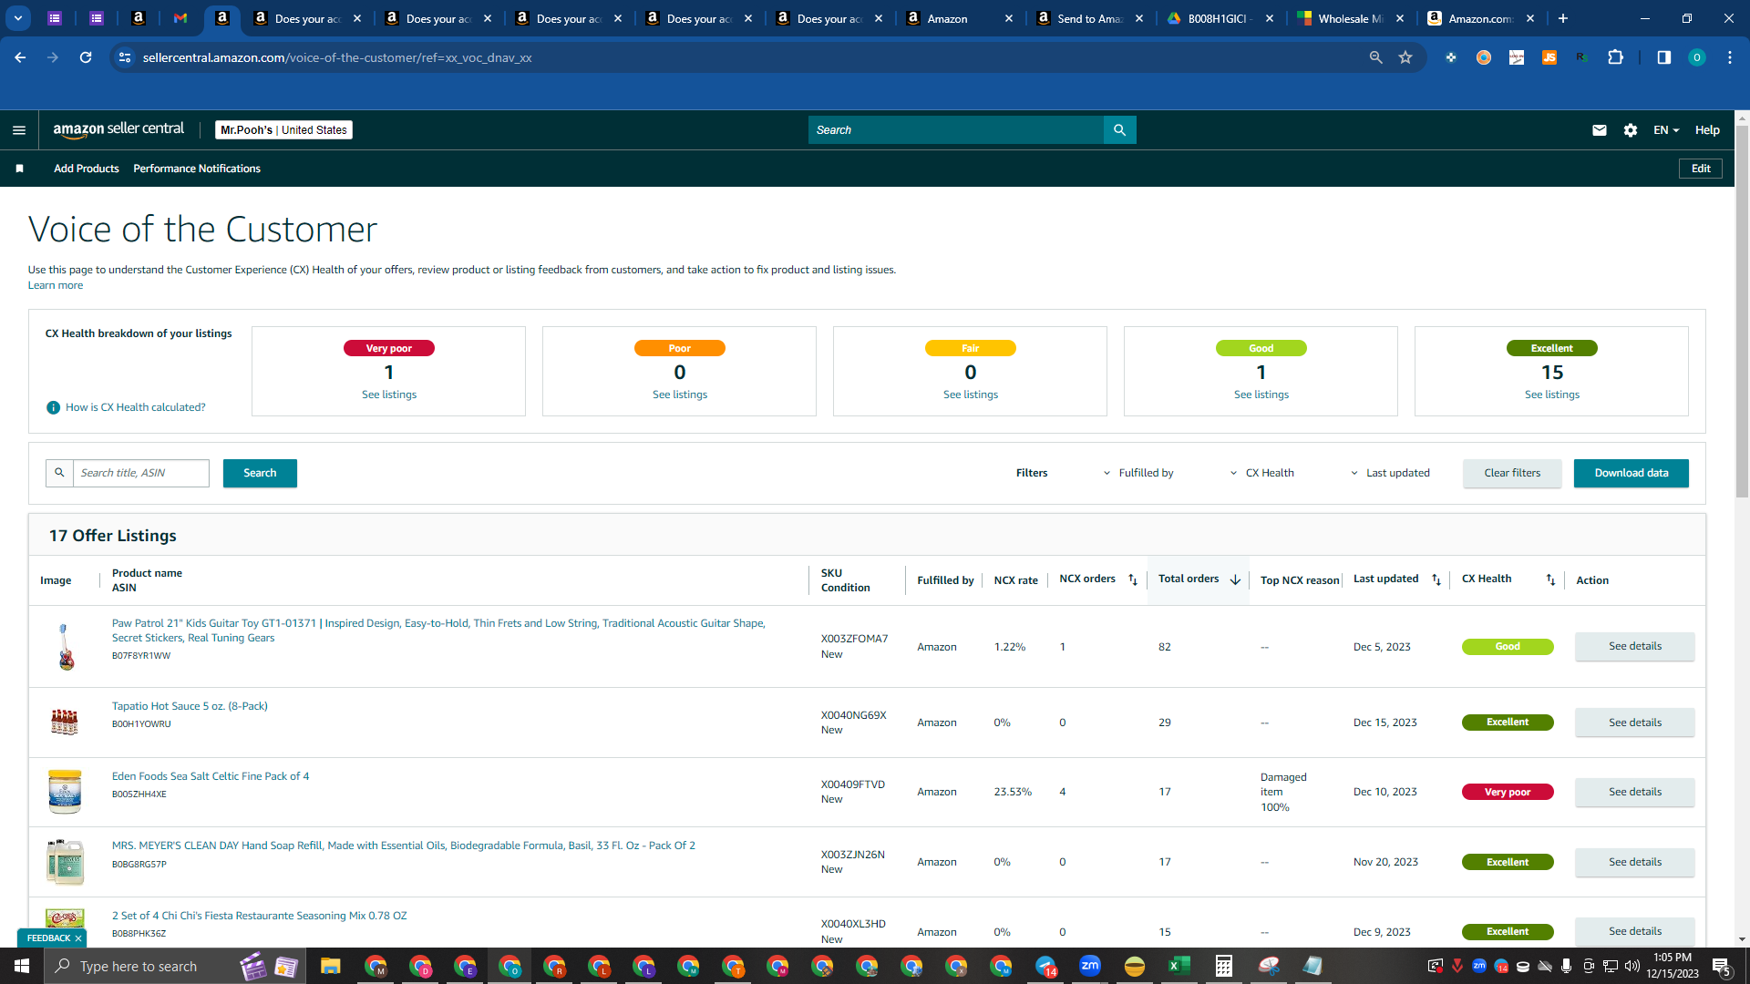Image resolution: width=1750 pixels, height=984 pixels.
Task: Click the Help link in header
Action: tap(1707, 130)
